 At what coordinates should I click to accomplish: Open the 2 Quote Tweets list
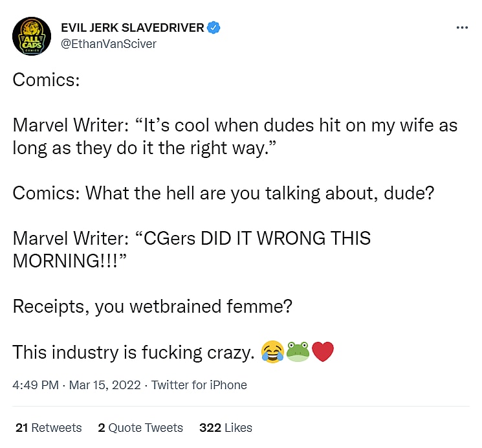[x=140, y=427]
